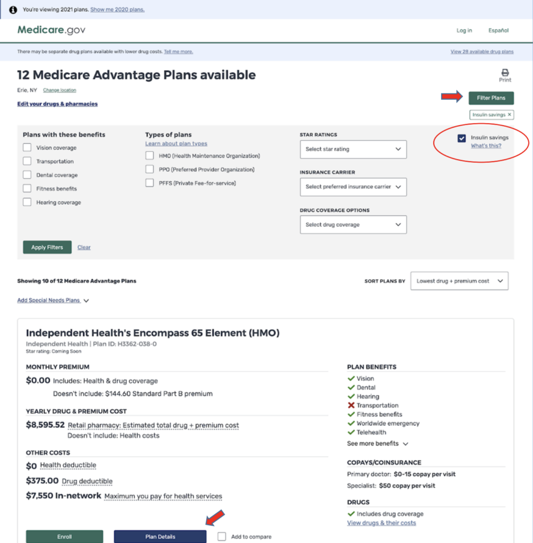Click Show me 2020 plans link
The width and height of the screenshot is (533, 543).
[117, 10]
